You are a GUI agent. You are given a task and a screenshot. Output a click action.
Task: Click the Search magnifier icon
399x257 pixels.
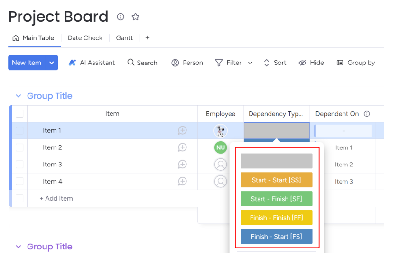(130, 62)
